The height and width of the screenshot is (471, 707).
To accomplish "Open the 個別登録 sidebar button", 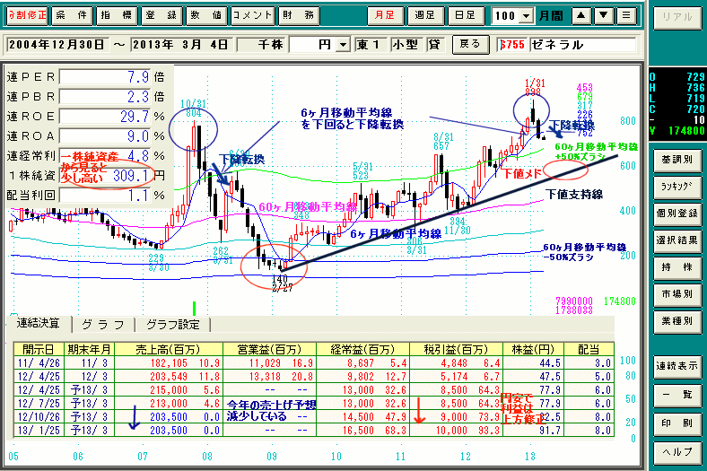I will pyautogui.click(x=677, y=214).
